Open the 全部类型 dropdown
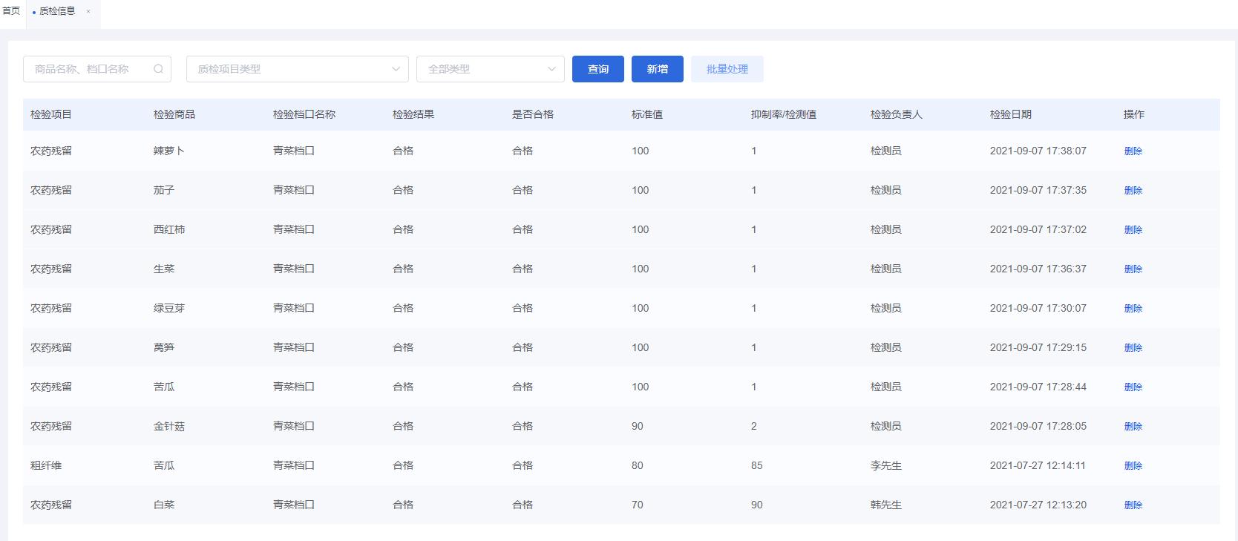 490,69
